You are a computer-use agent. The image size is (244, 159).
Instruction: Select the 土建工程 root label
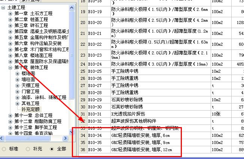[16, 7]
